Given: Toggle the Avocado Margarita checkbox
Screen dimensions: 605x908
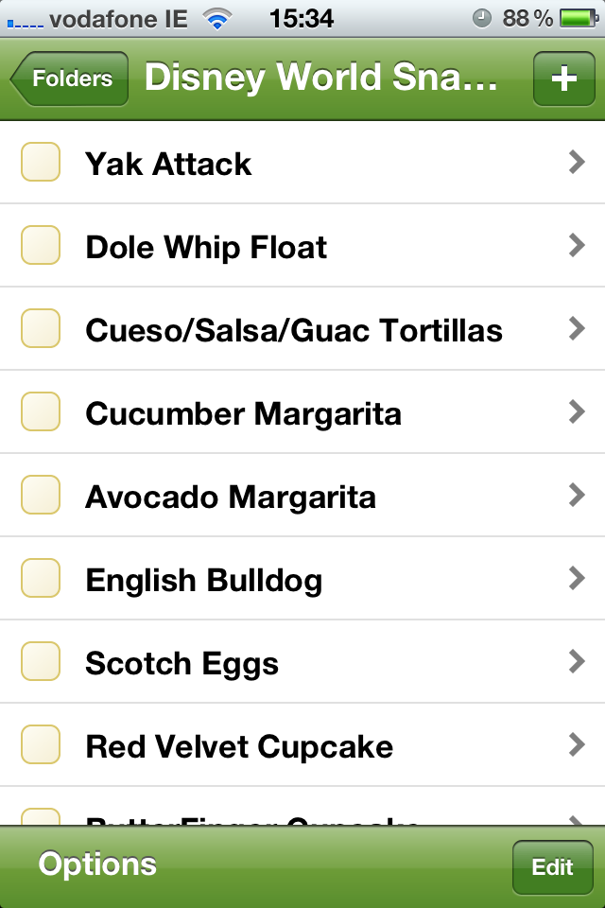Looking at the screenshot, I should click(41, 496).
